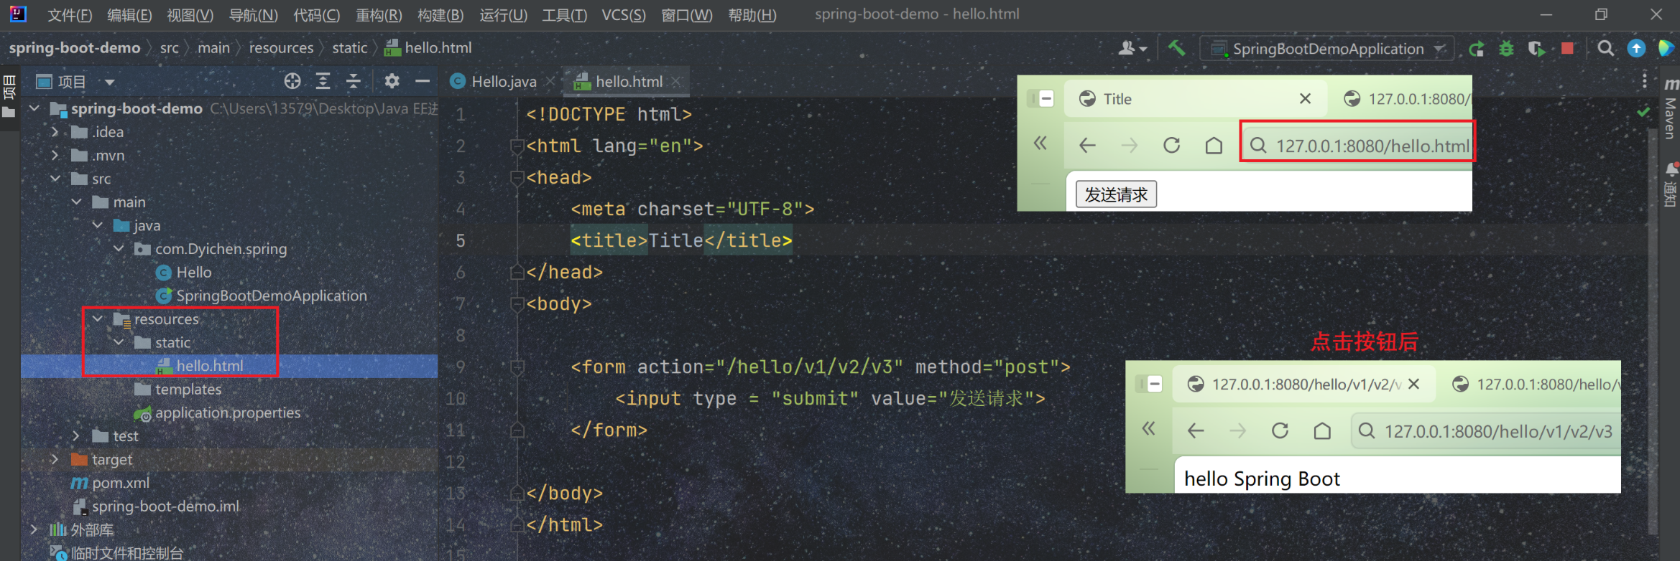Viewport: 1680px width, 561px height.
Task: Open the 重构(R) menu
Action: 379,15
